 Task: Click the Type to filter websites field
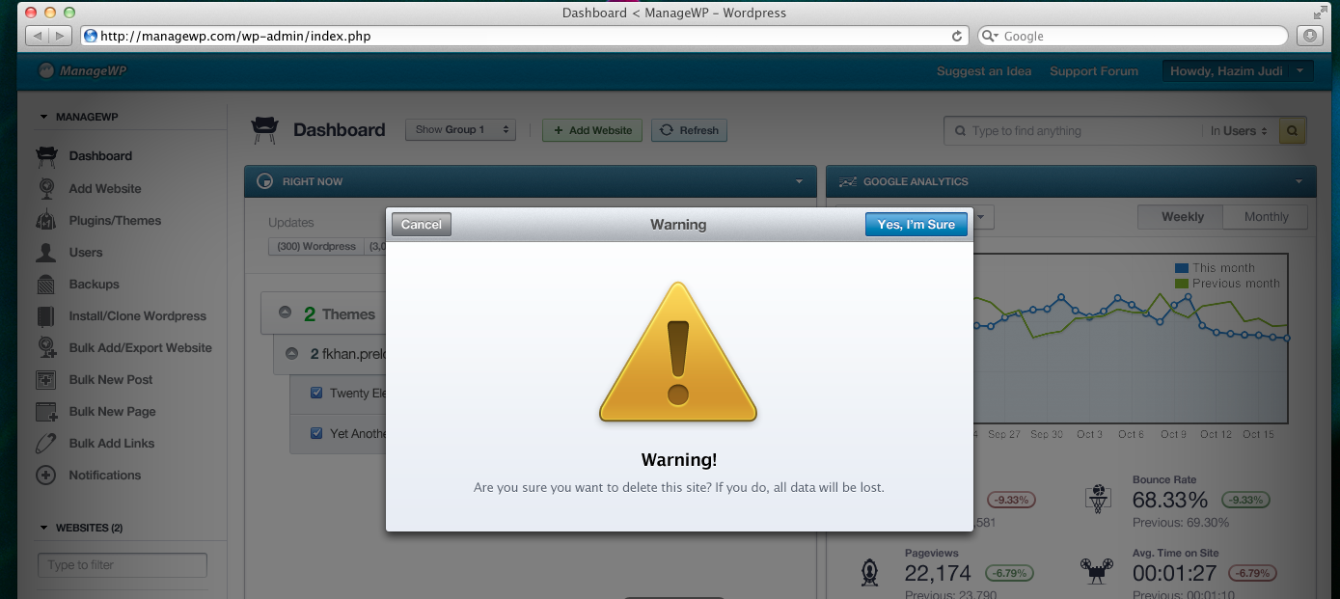pyautogui.click(x=123, y=565)
